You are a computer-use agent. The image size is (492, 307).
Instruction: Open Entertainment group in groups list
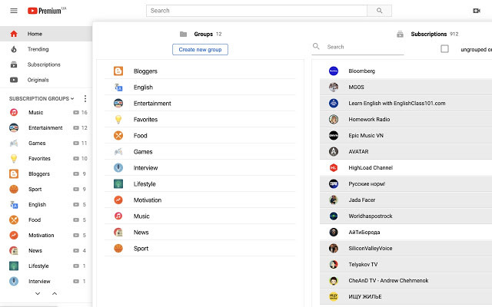(200, 104)
